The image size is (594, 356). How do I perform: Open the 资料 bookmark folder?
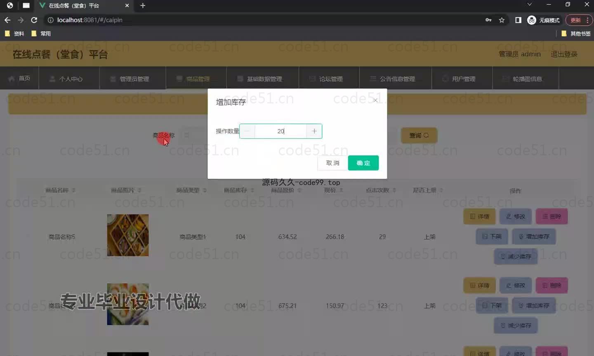point(14,33)
